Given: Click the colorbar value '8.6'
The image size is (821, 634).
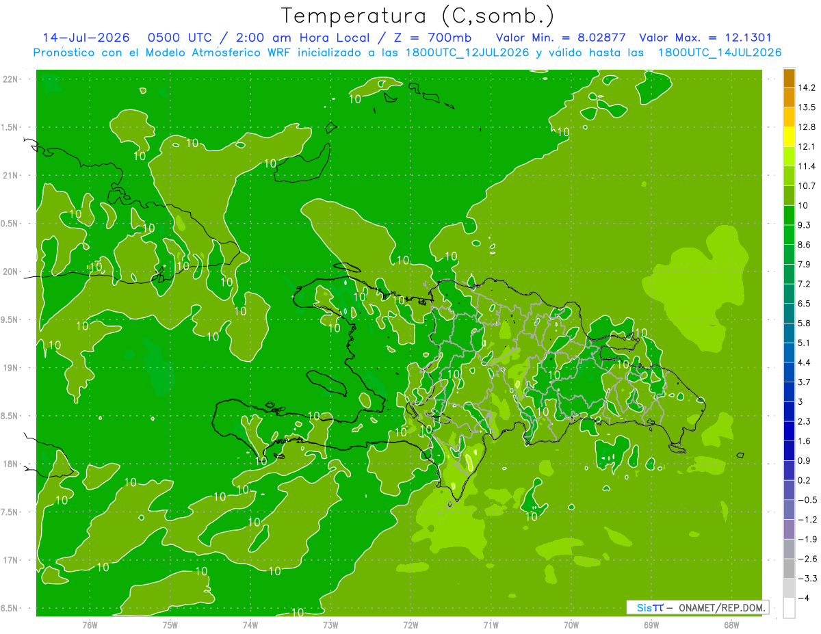Looking at the screenshot, I should (x=805, y=245).
